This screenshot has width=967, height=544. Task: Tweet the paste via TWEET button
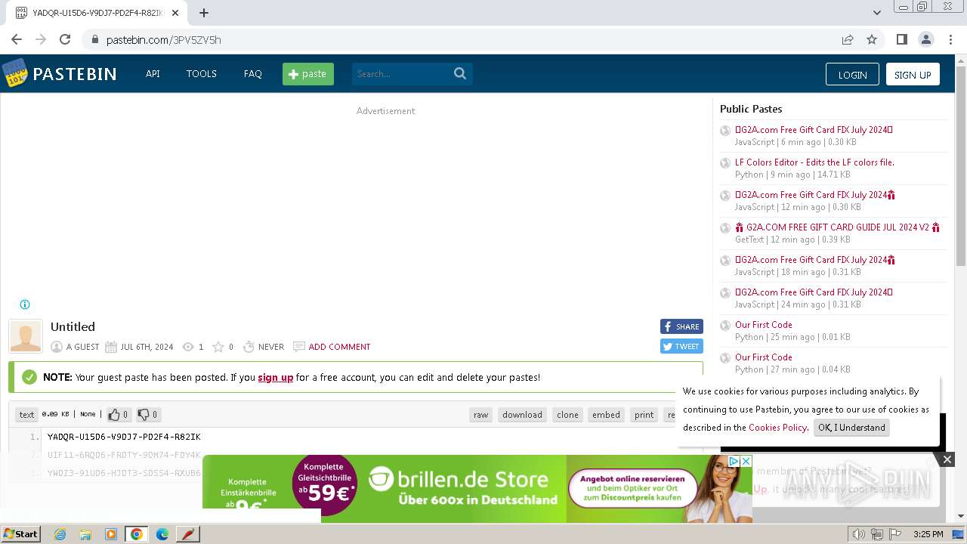point(681,346)
